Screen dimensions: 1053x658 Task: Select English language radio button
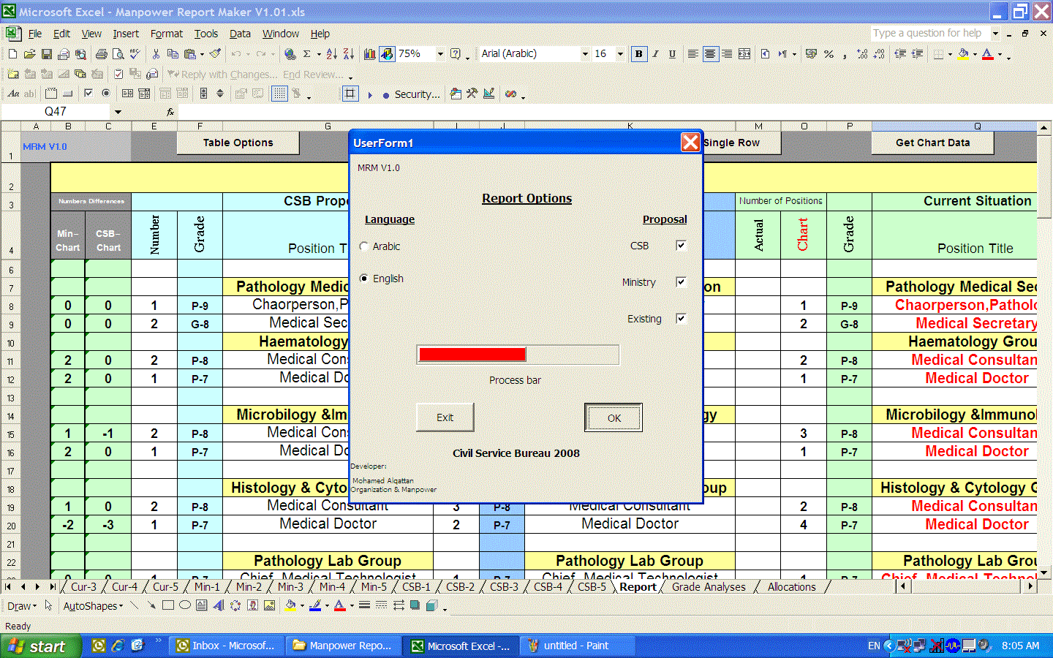tap(363, 279)
